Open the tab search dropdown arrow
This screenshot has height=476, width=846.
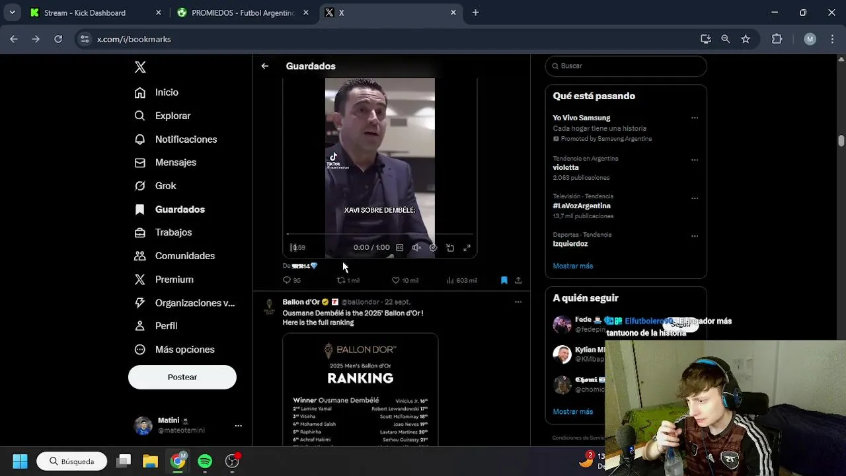click(12, 13)
